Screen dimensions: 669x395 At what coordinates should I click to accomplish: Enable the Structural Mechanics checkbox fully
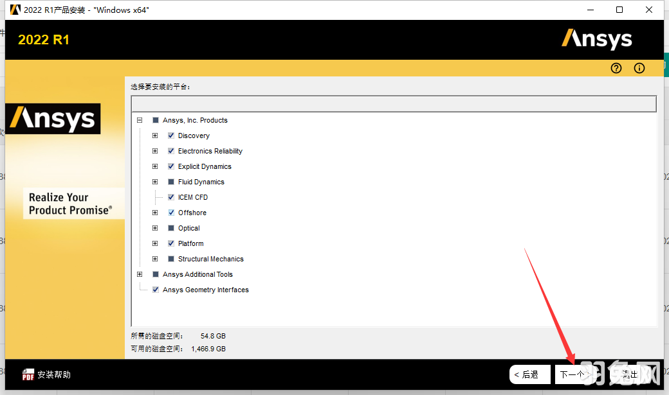click(x=170, y=259)
